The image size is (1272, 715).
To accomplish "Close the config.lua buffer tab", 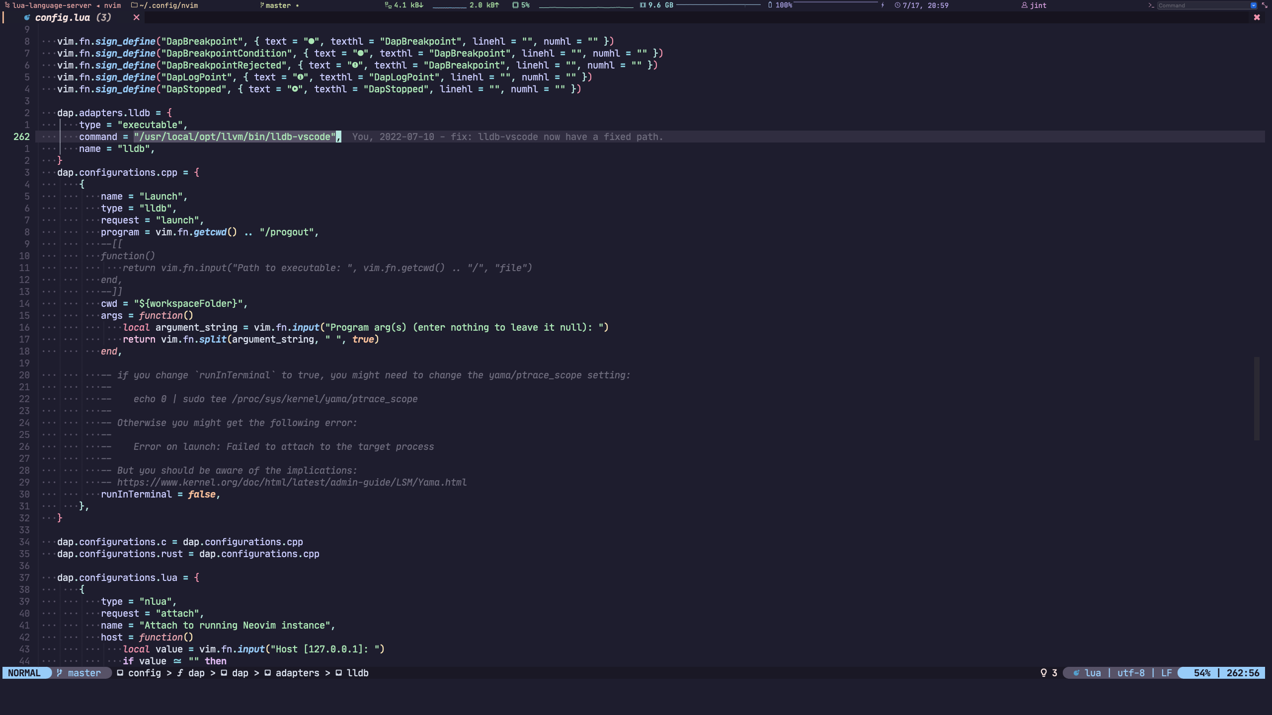I will pos(136,17).
